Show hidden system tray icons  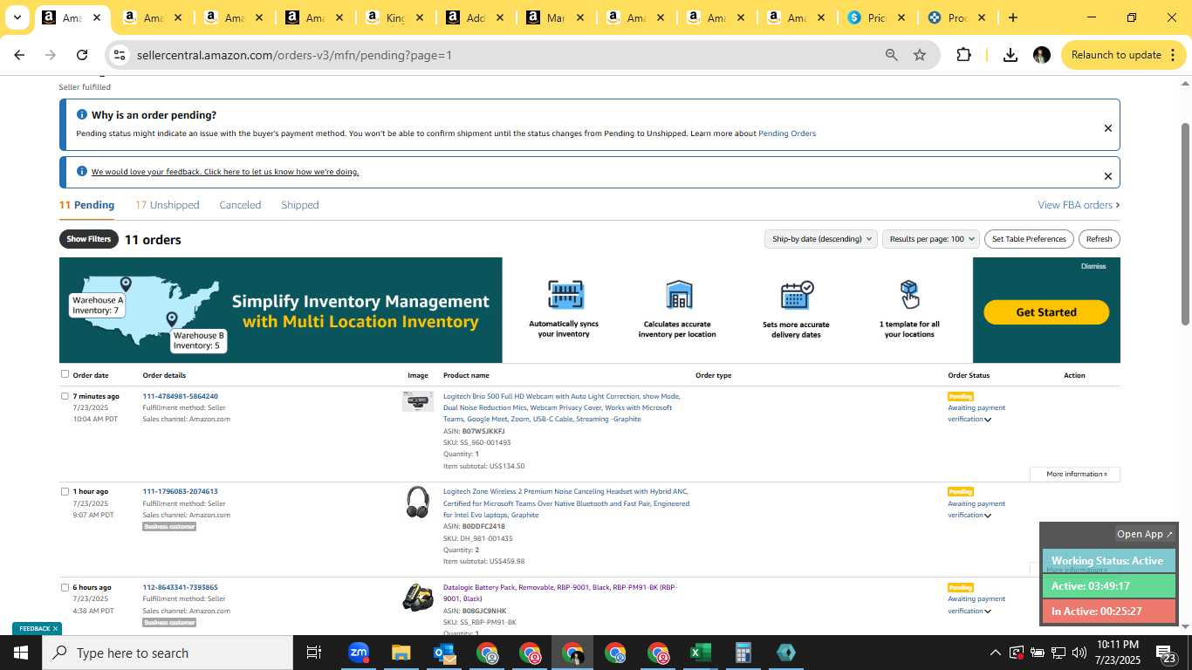pyautogui.click(x=995, y=653)
